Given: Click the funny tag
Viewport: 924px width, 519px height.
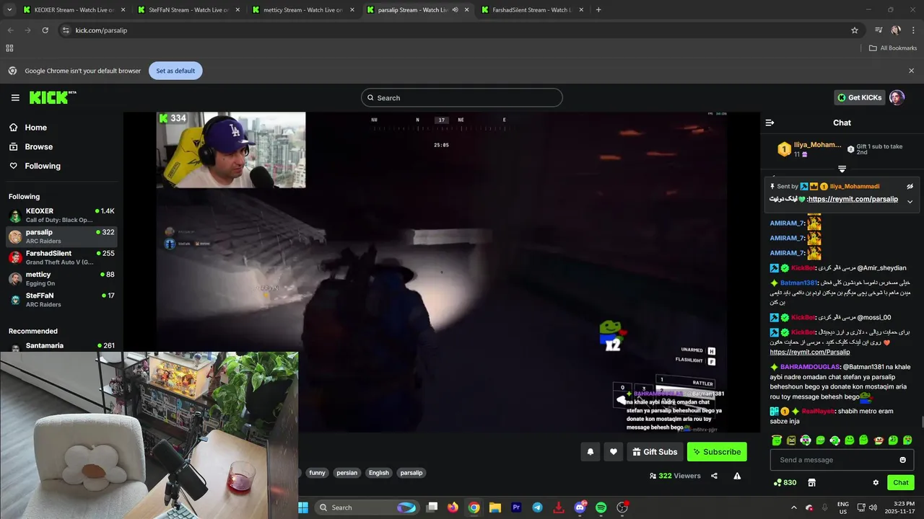Looking at the screenshot, I should click(x=317, y=473).
